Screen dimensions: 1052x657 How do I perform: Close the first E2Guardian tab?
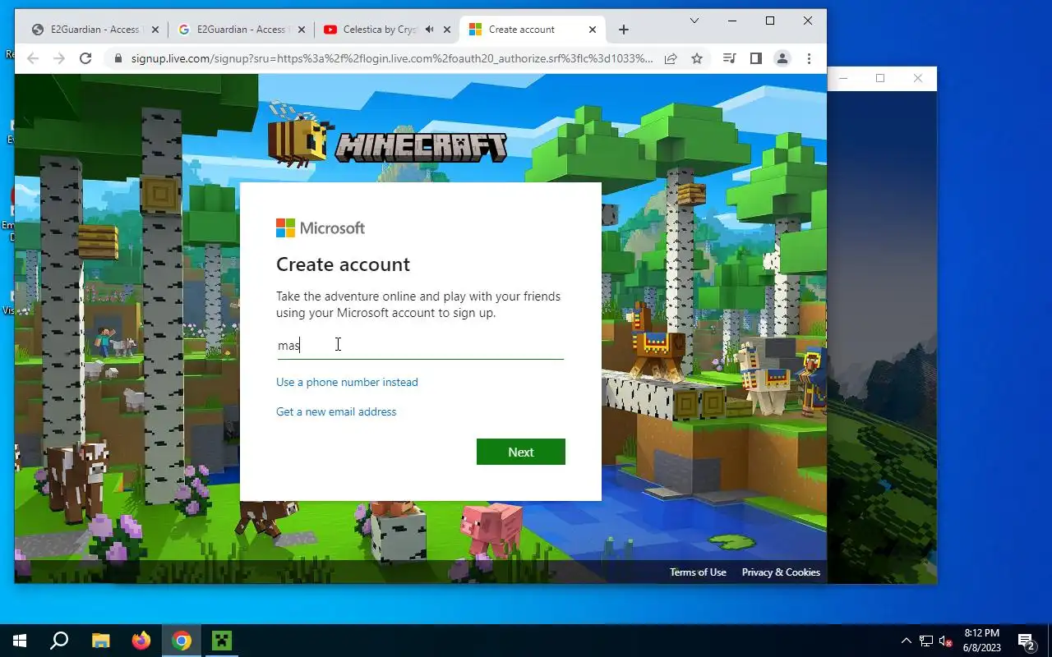(x=155, y=30)
